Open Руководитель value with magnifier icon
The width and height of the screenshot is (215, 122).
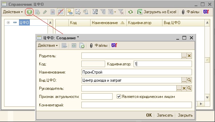189,88
